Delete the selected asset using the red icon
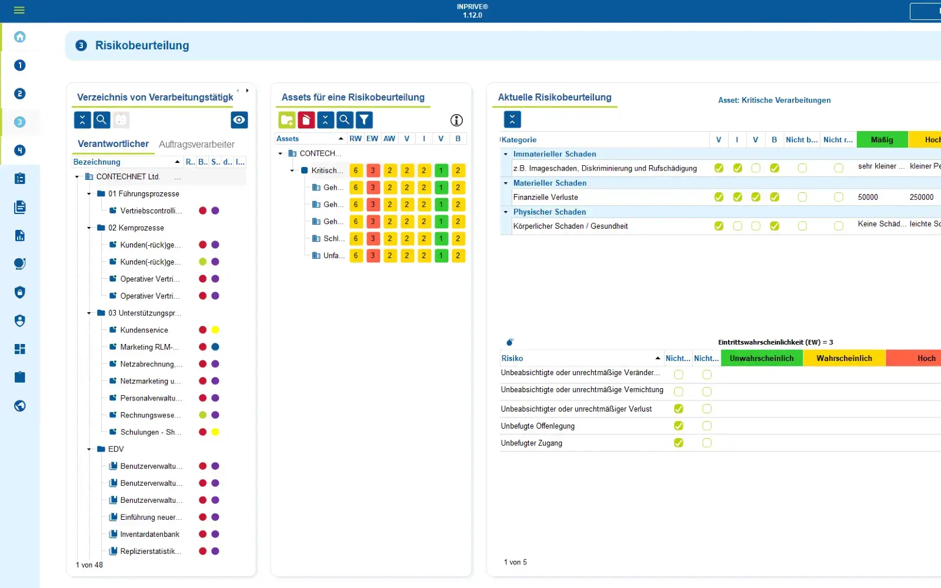 tap(306, 119)
